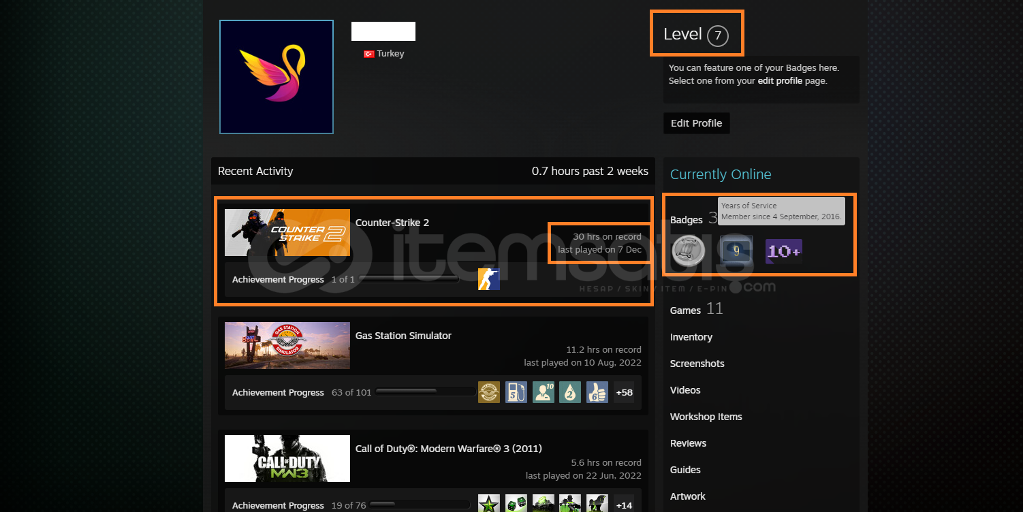This screenshot has width=1023, height=512.
Task: Click the Edit Profile button
Action: point(696,123)
